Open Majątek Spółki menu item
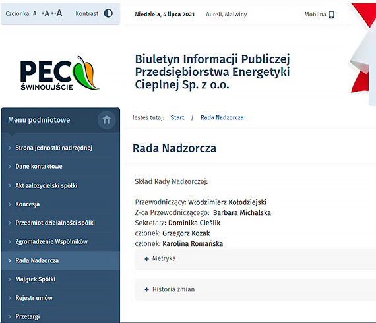 [x=35, y=279]
